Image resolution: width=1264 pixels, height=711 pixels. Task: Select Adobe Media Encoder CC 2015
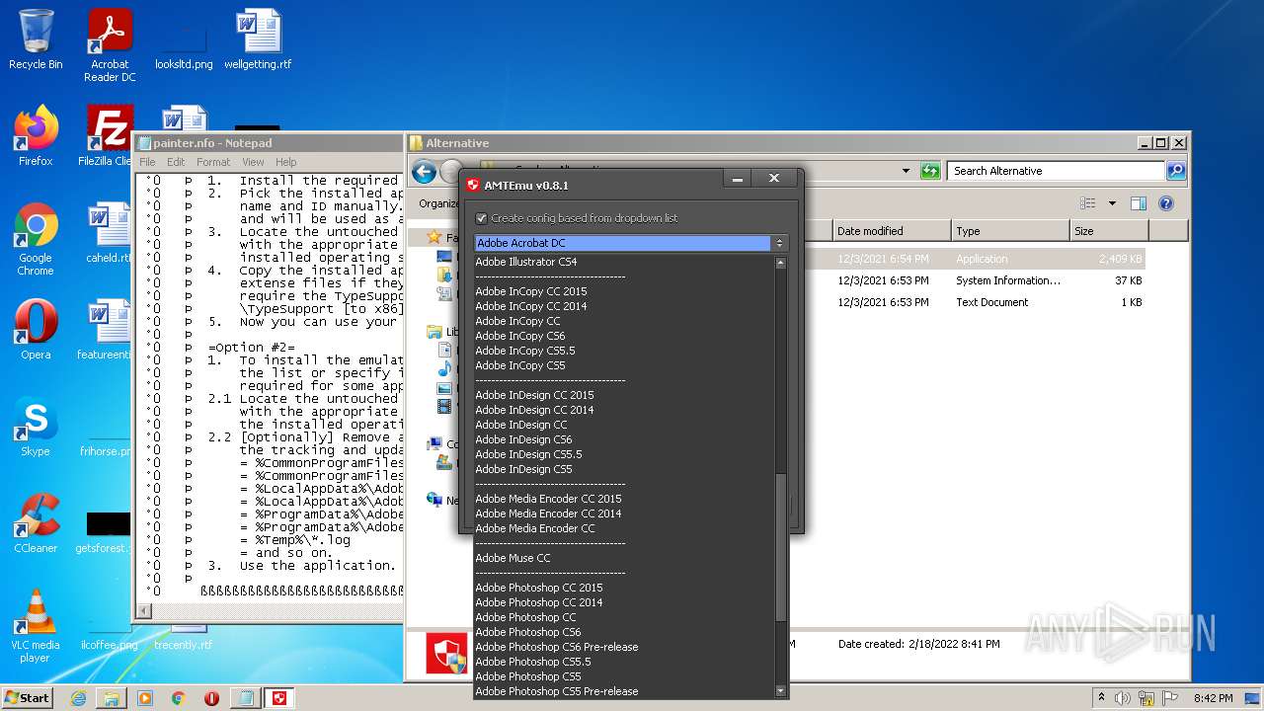[623, 499]
